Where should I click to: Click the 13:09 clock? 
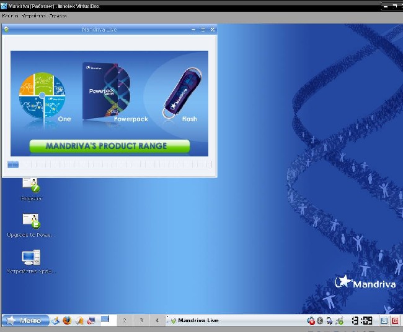(x=362, y=320)
